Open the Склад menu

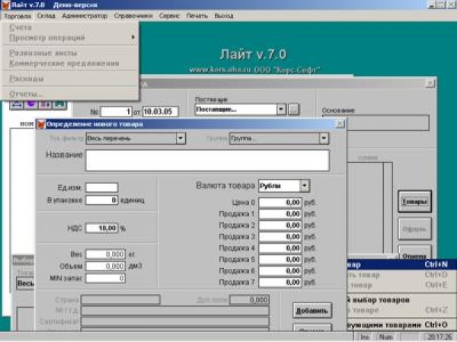[45, 15]
